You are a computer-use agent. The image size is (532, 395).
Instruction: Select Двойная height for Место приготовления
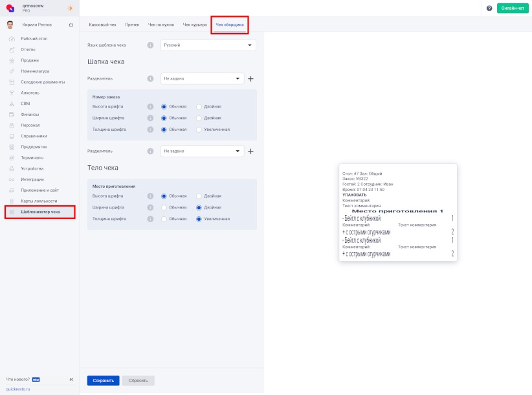199,196
